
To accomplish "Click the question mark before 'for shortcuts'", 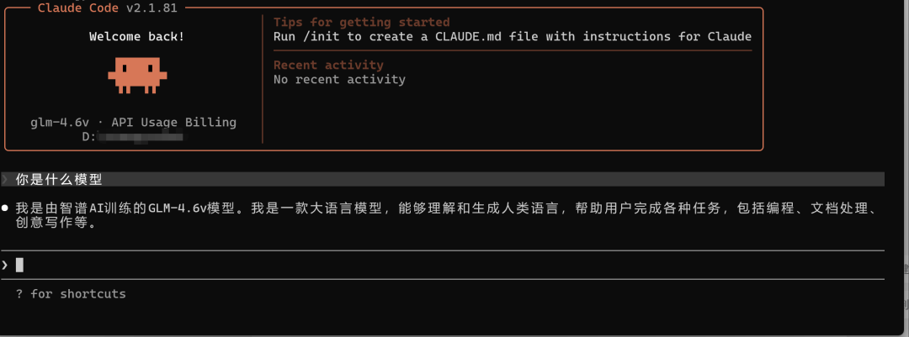I will coord(19,294).
